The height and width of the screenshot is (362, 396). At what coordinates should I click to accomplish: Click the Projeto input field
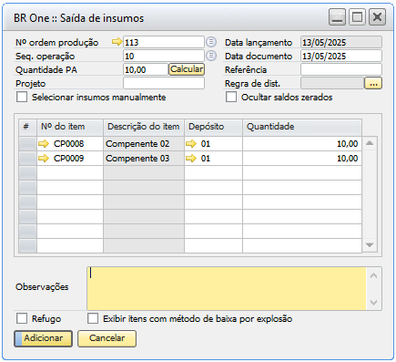164,83
